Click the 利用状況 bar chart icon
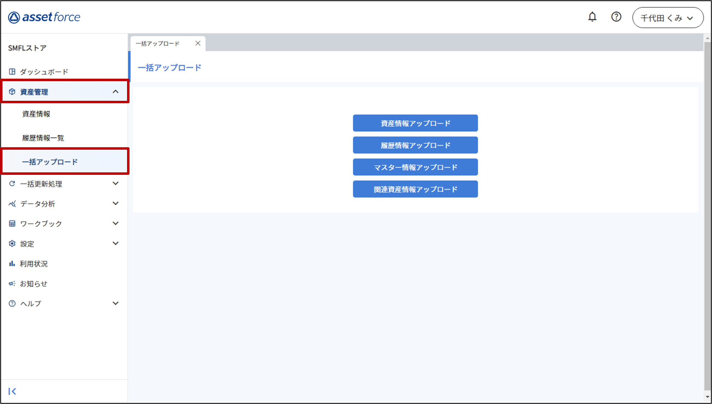The width and height of the screenshot is (712, 404). point(12,264)
